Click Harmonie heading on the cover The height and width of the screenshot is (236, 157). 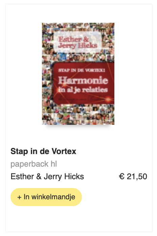[x=83, y=80]
